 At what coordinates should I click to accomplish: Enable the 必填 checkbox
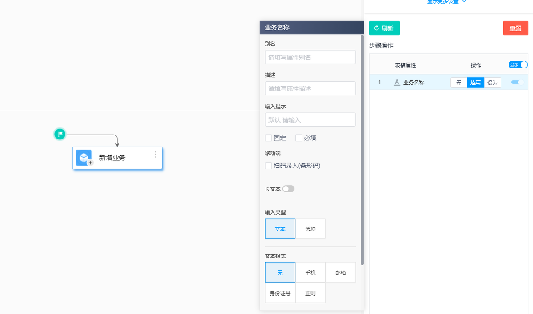tap(298, 138)
